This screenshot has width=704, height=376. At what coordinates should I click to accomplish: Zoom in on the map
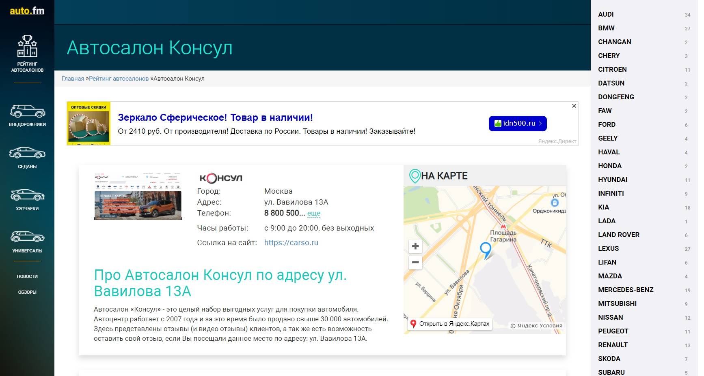click(415, 246)
